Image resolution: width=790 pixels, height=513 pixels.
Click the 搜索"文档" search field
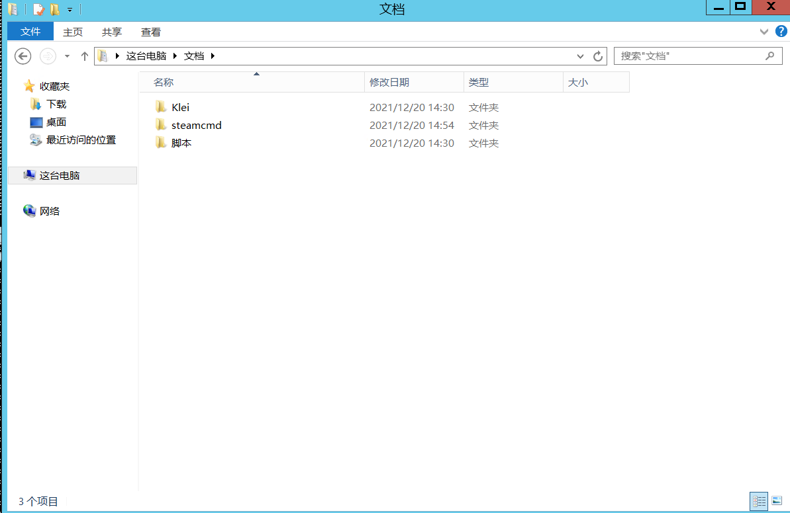point(689,56)
